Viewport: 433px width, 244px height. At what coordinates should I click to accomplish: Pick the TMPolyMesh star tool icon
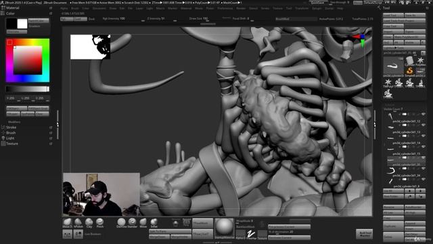[388, 83]
